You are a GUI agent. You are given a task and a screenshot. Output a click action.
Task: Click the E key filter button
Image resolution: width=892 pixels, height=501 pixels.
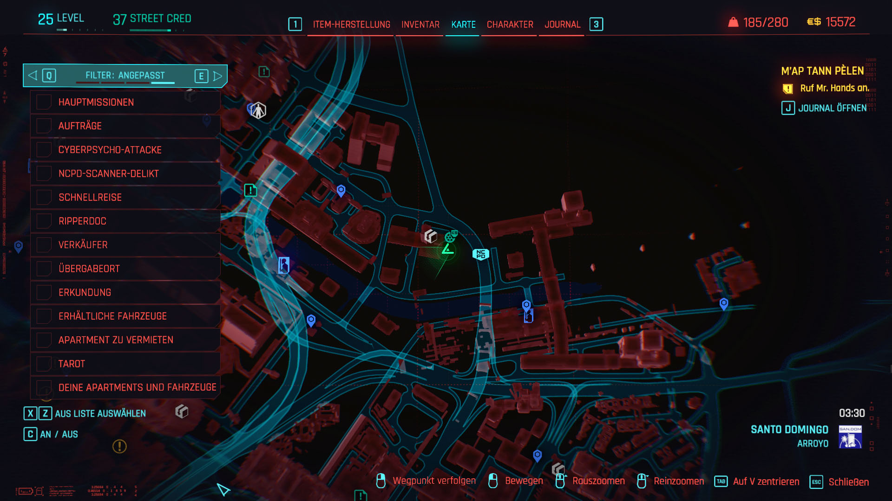(x=201, y=76)
